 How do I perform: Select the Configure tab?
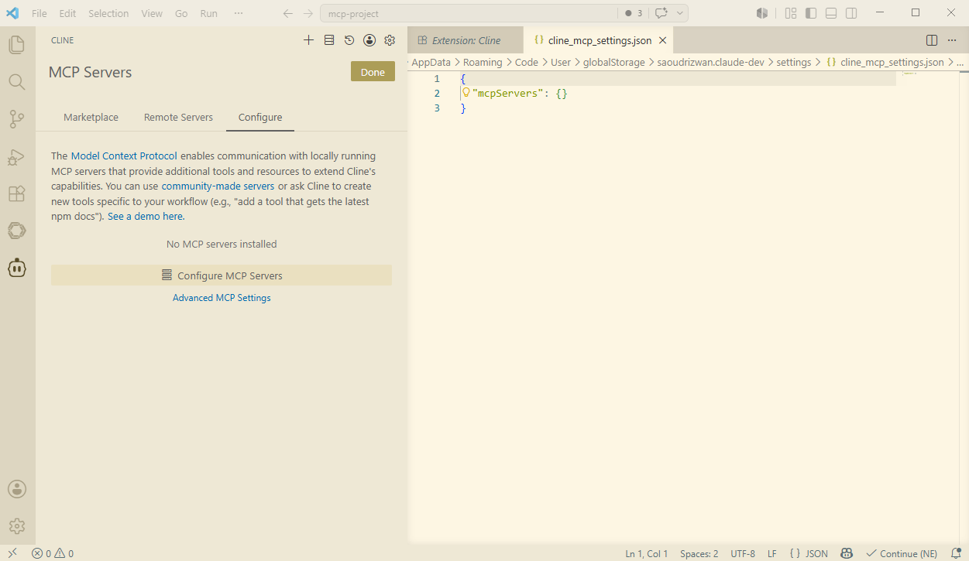[260, 118]
